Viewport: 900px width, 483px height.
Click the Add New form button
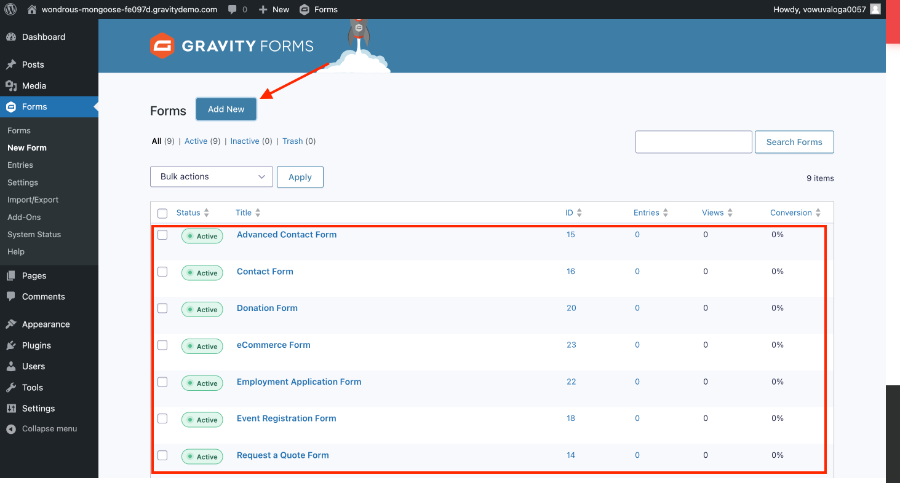(x=226, y=109)
